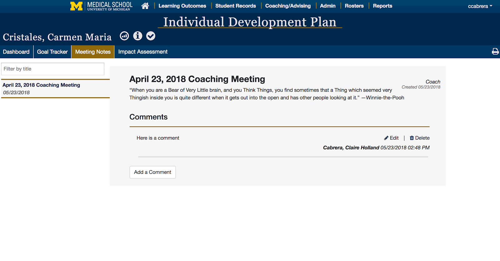
Task: Open the info circle icon
Action: click(x=137, y=36)
